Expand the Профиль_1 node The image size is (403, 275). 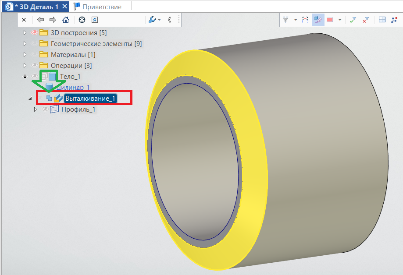coord(36,109)
